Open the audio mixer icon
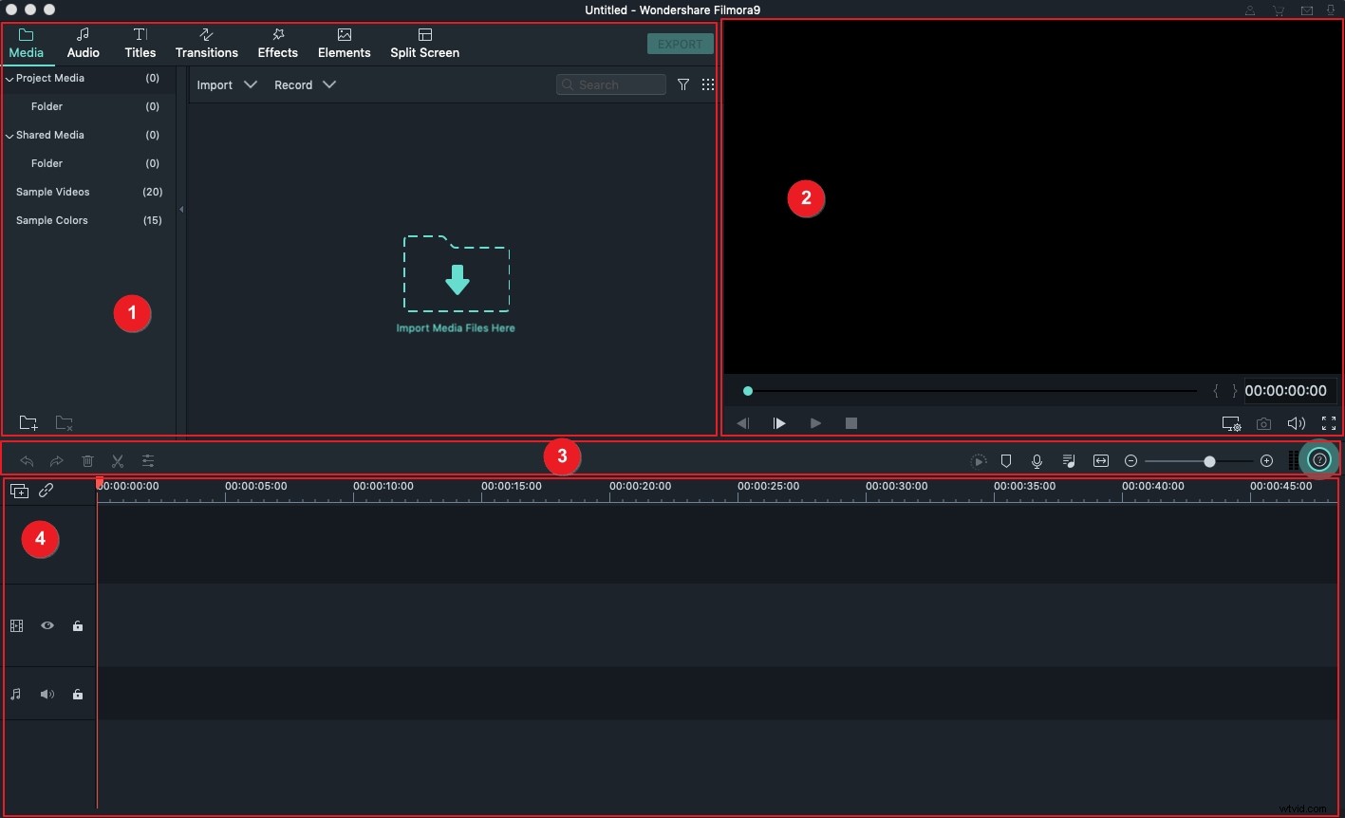 coord(1068,461)
